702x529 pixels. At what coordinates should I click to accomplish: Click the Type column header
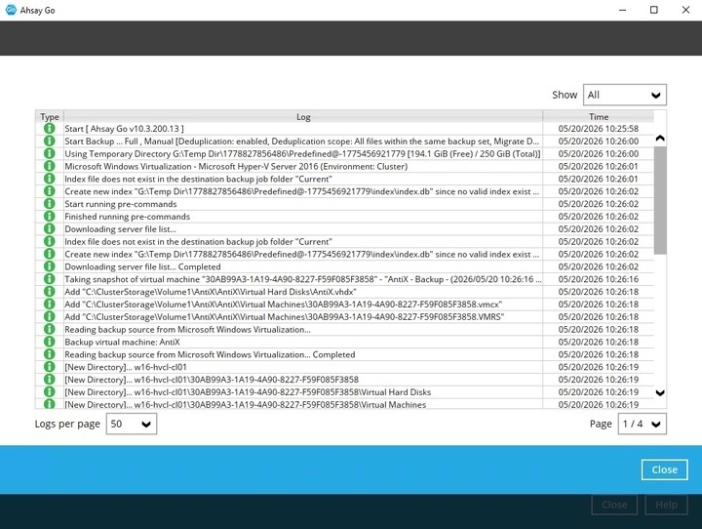click(x=50, y=116)
